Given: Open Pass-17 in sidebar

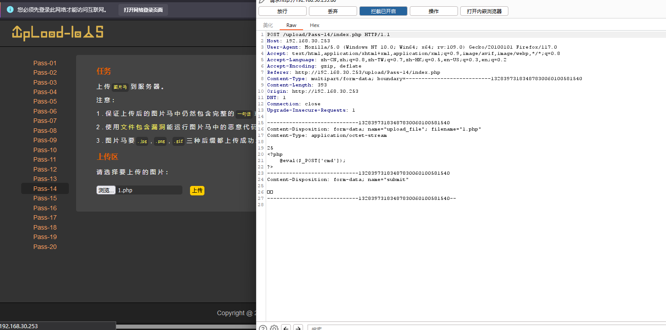Looking at the screenshot, I should click(x=45, y=217).
